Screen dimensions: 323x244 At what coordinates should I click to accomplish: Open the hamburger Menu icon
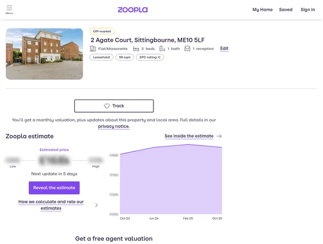[x=10, y=9]
